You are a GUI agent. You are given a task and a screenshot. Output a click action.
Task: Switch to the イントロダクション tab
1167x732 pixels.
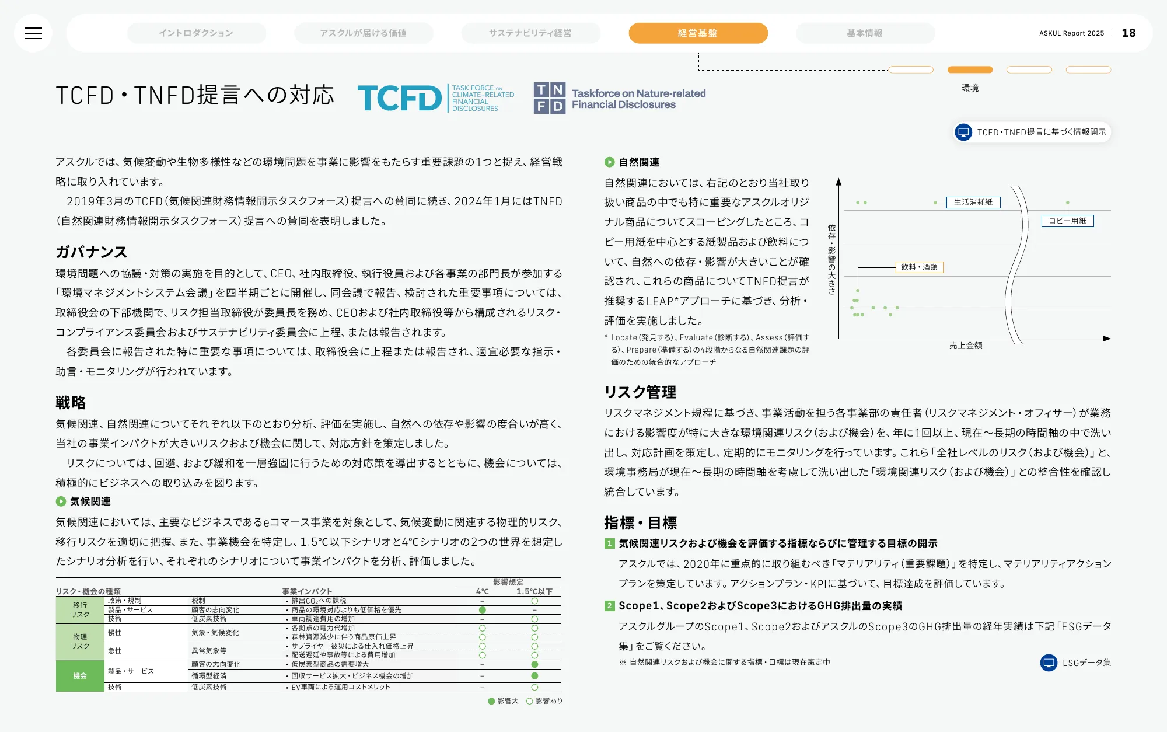(197, 33)
